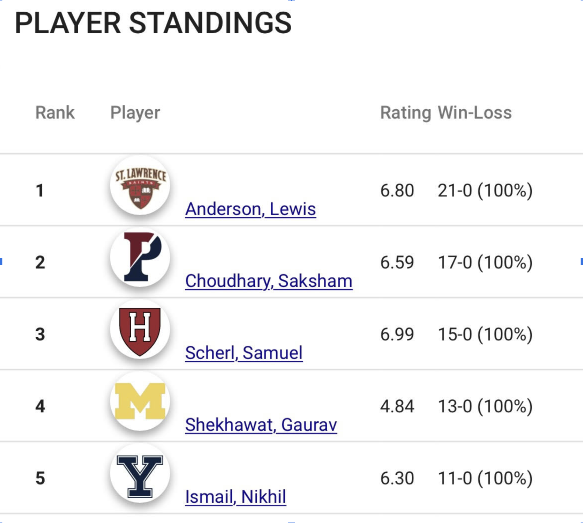The image size is (583, 523).
Task: Click the Rating column header
Action: pyautogui.click(x=405, y=112)
